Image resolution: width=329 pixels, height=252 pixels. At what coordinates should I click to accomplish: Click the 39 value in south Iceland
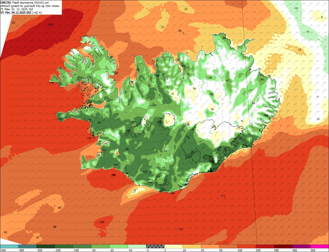165,151
